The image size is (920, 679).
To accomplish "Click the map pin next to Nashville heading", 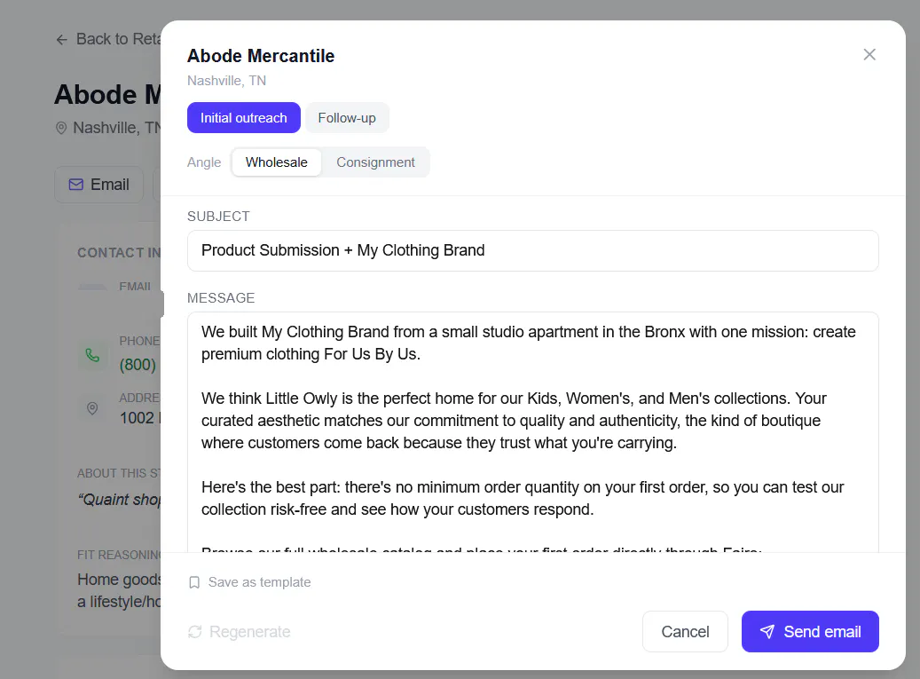I will pos(61,128).
